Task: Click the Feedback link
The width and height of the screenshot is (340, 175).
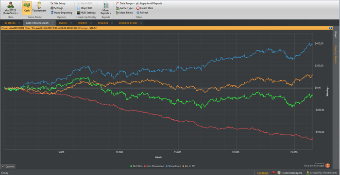Action: (x=263, y=173)
